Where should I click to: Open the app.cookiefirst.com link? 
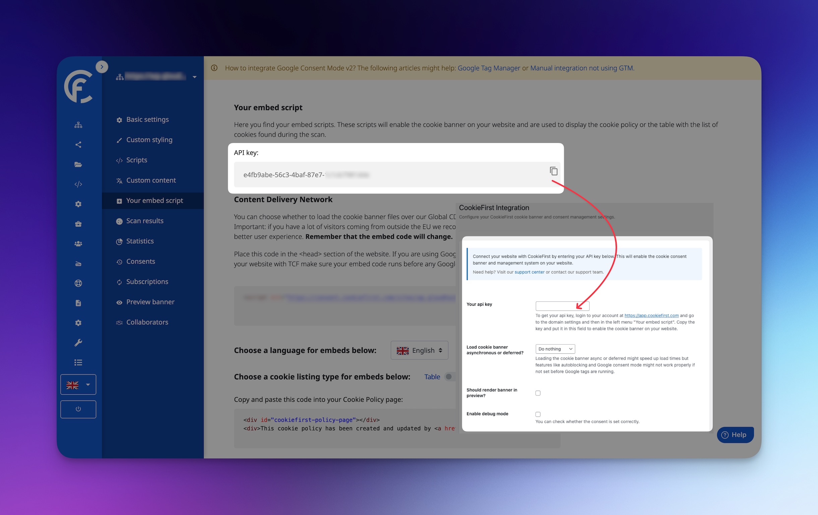(x=651, y=315)
